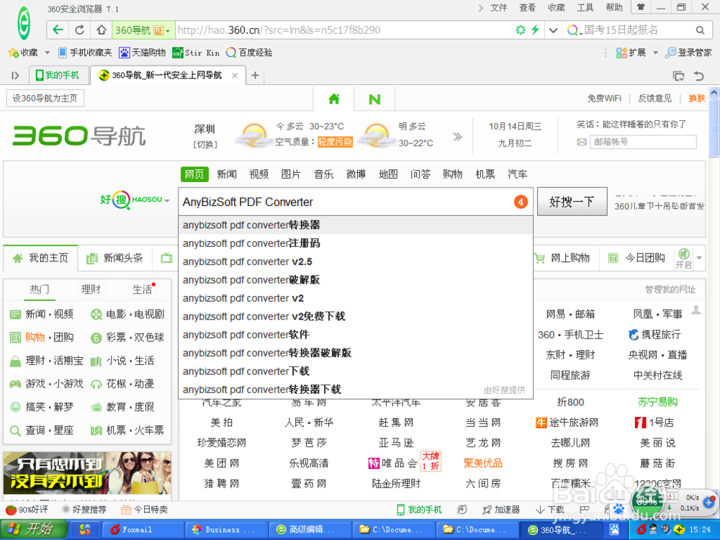Reload the page with the refresh icon

pyautogui.click(x=79, y=30)
